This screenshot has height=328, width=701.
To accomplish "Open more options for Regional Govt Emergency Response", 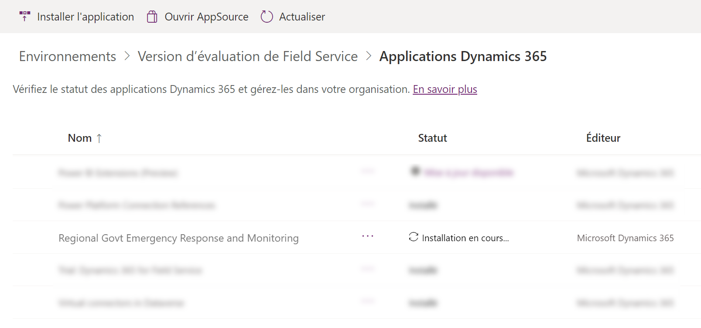I will click(x=368, y=236).
